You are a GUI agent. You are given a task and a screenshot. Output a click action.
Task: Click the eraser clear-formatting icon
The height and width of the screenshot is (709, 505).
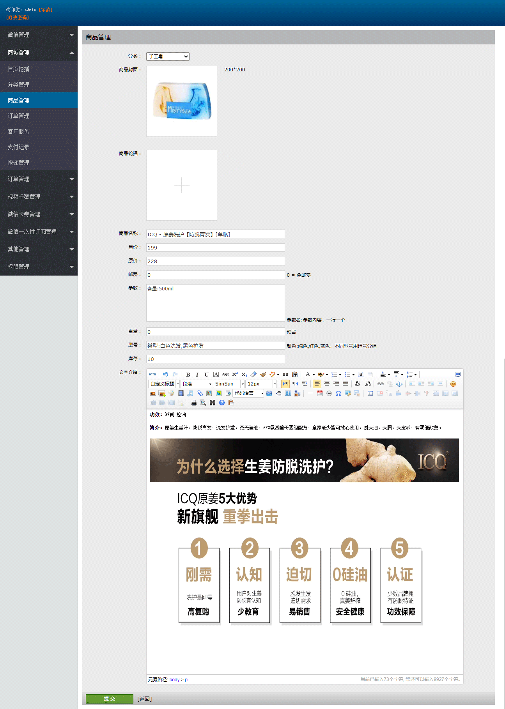point(253,375)
